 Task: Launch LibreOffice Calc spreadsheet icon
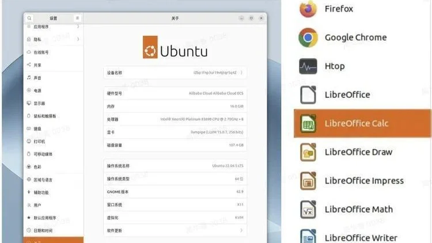click(x=308, y=123)
